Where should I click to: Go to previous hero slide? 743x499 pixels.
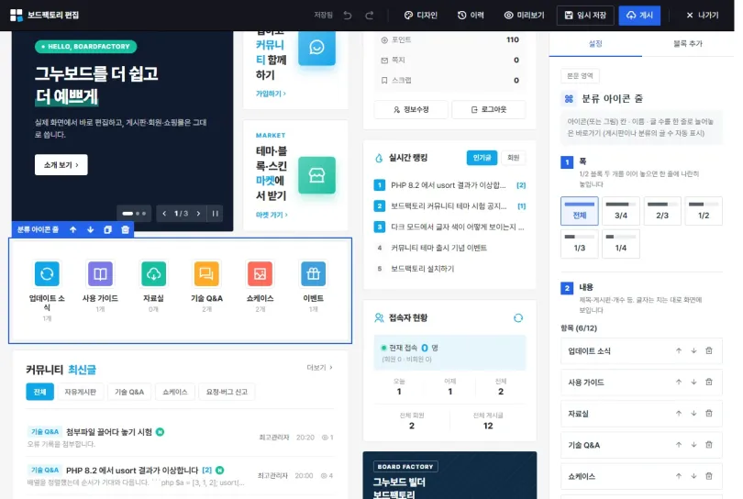click(x=164, y=214)
